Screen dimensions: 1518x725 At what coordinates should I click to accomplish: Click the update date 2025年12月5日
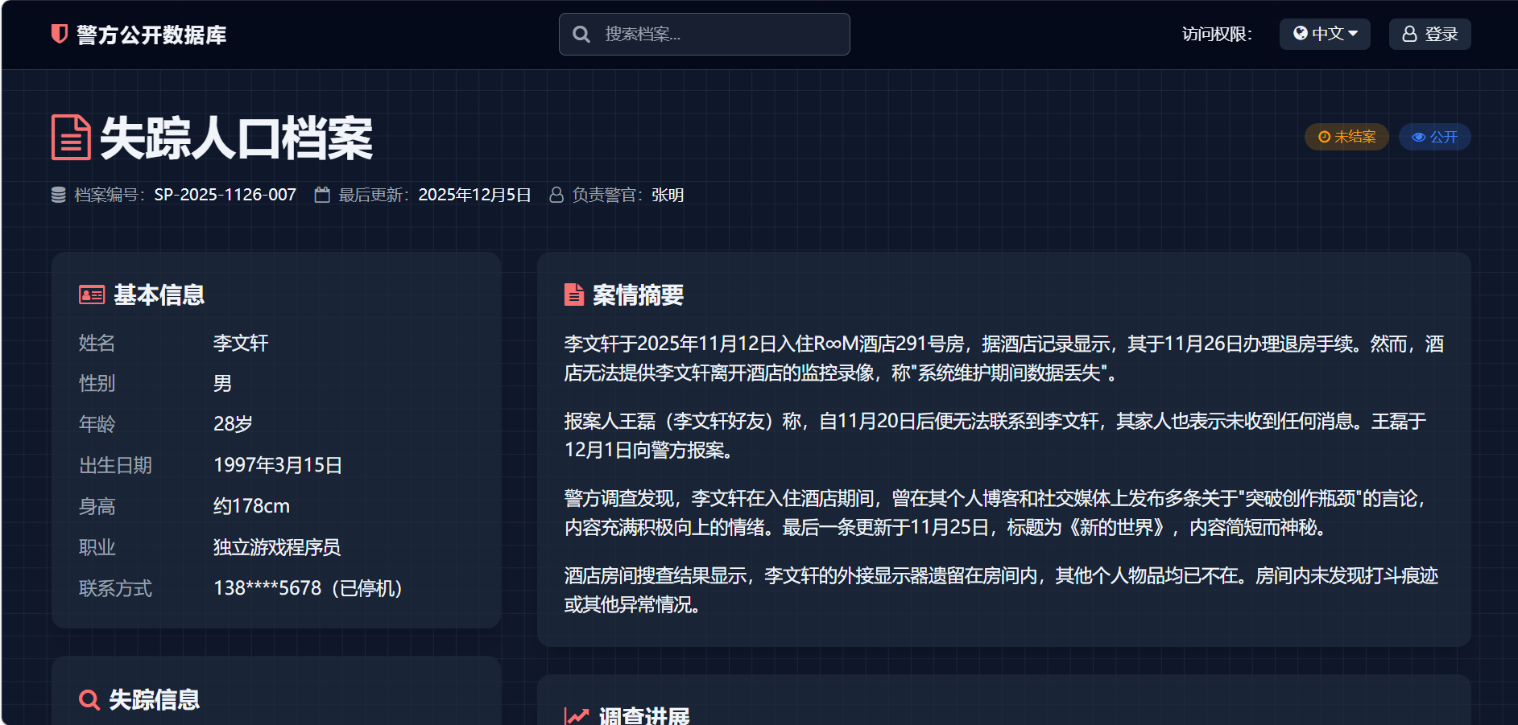pos(474,195)
